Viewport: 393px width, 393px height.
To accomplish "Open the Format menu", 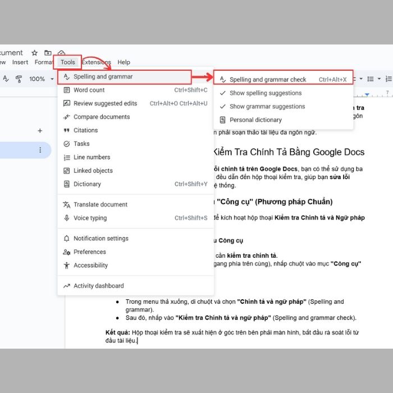I will 44,62.
